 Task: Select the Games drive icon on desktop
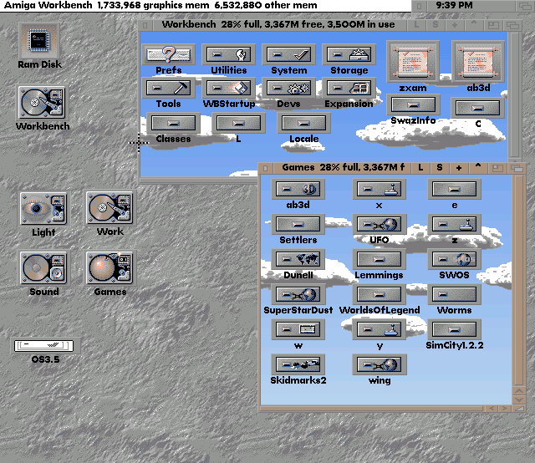[x=110, y=267]
